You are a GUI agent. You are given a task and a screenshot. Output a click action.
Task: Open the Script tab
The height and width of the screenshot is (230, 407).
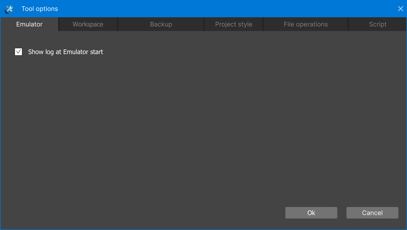tap(378, 24)
